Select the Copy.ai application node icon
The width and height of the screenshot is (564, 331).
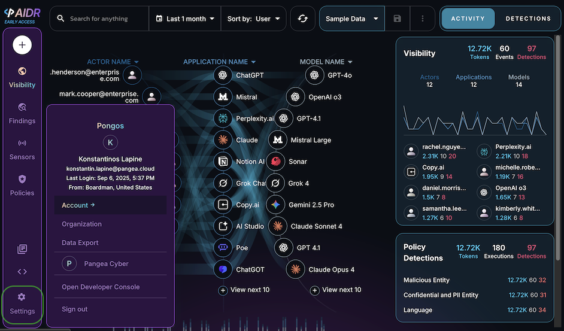coord(223,205)
